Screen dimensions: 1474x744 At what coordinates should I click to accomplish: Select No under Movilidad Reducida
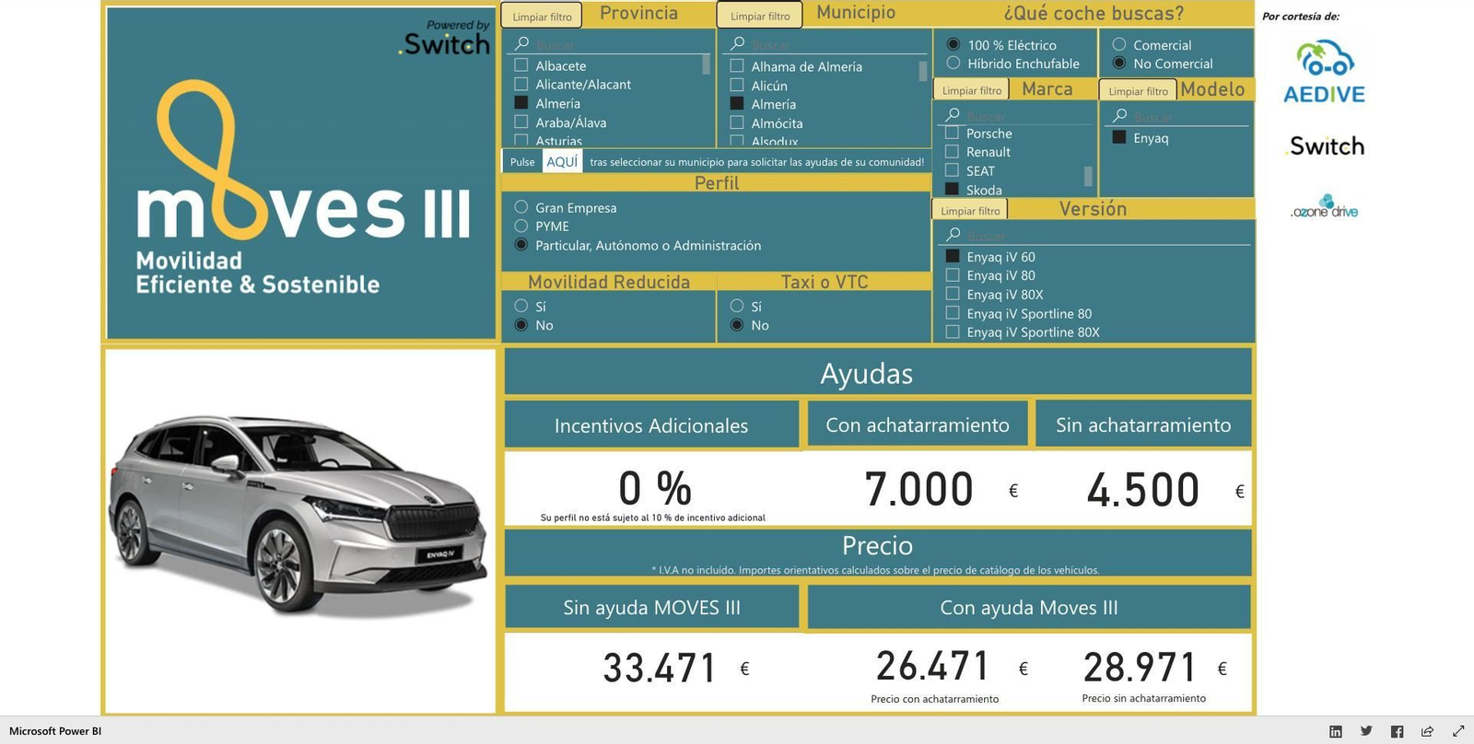tap(521, 325)
